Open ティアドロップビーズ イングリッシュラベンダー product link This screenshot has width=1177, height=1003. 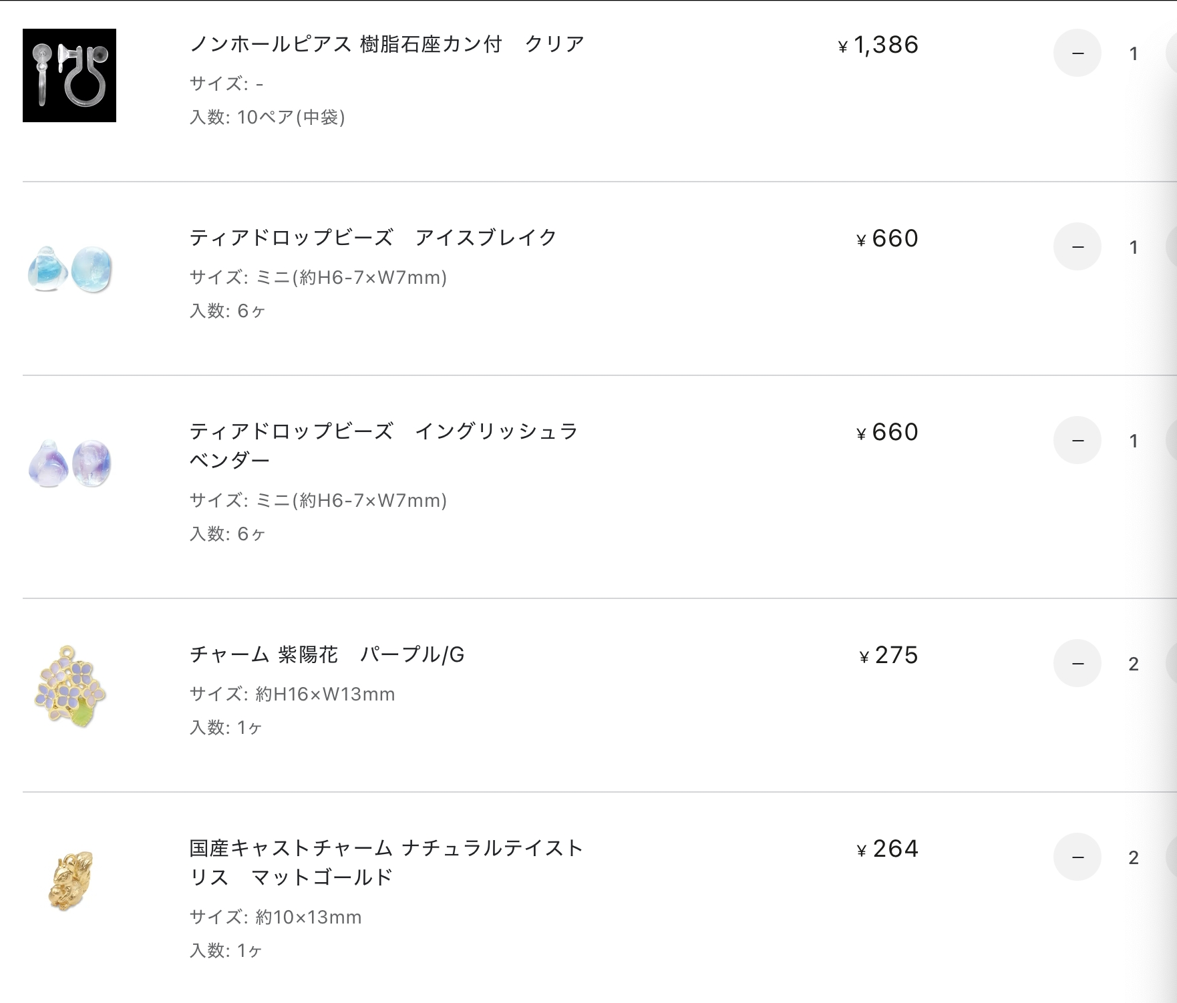[383, 445]
